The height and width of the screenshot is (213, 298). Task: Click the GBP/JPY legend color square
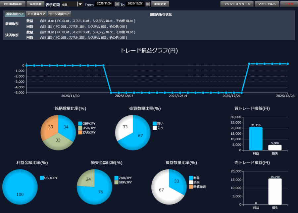(80, 123)
